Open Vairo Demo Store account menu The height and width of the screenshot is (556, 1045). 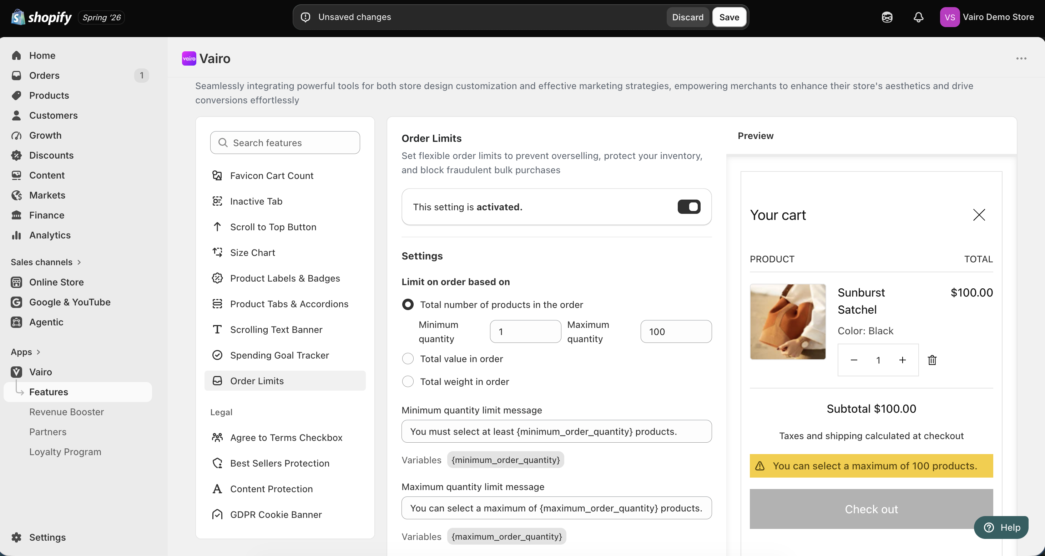(x=987, y=17)
